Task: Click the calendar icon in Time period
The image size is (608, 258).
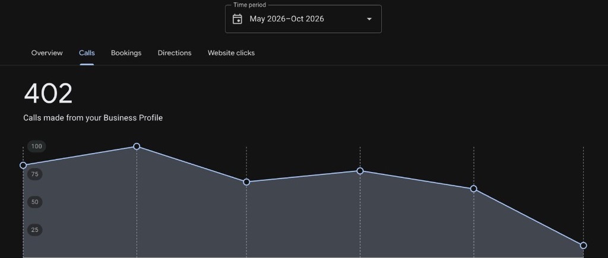Action: tap(237, 19)
